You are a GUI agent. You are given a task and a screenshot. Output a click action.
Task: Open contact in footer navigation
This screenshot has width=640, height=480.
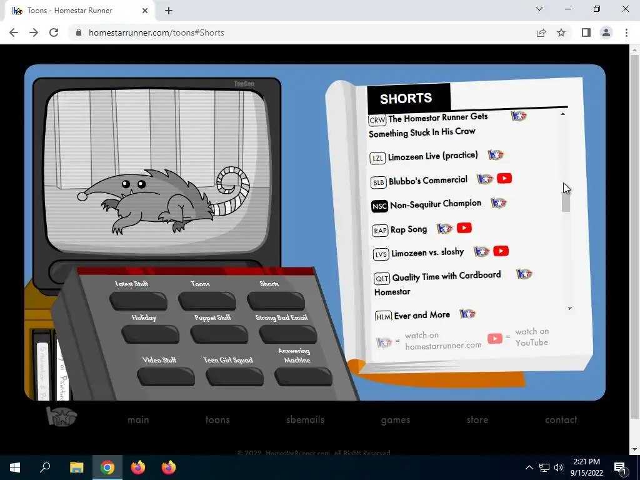point(561,420)
